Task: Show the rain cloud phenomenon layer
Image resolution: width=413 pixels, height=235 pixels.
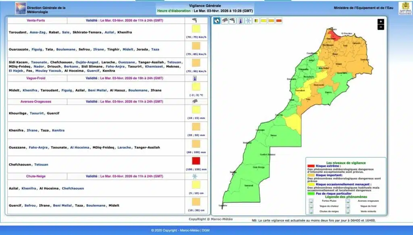Action: coord(224,21)
